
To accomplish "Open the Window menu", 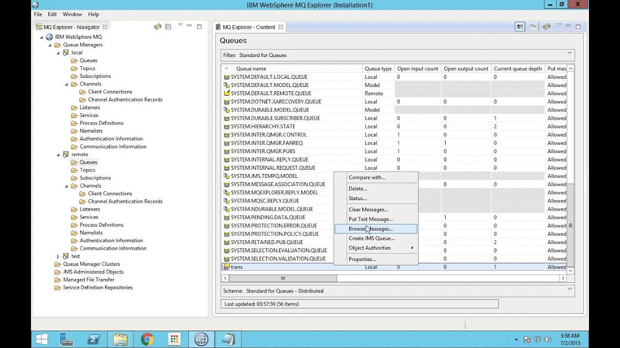I will coord(72,14).
